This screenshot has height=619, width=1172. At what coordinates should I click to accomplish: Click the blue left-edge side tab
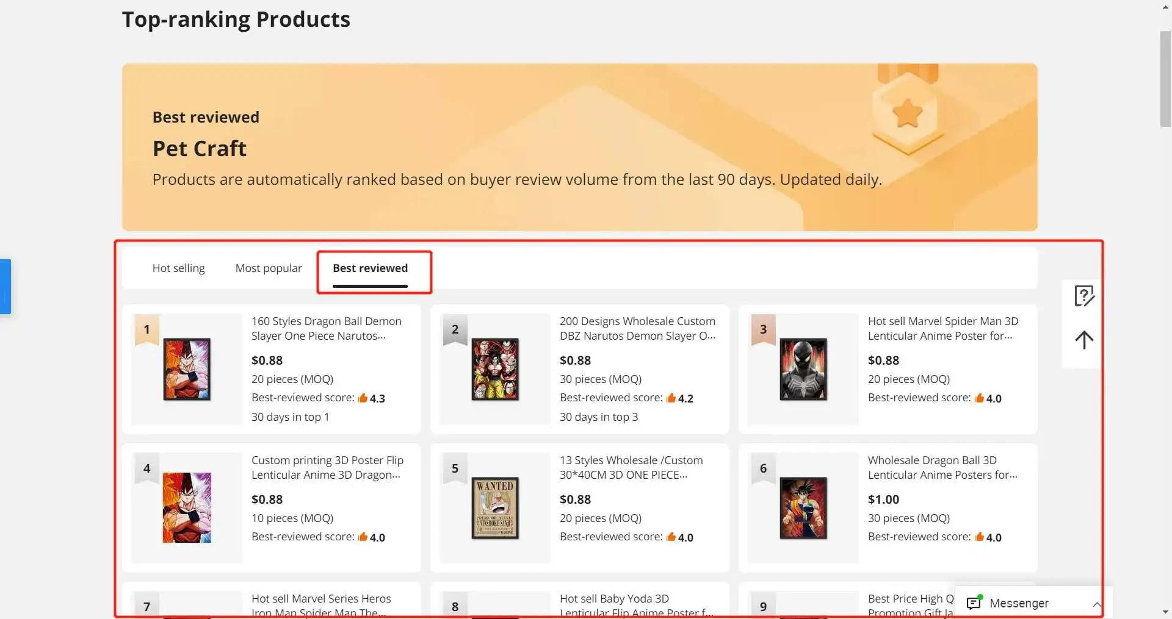(x=5, y=287)
